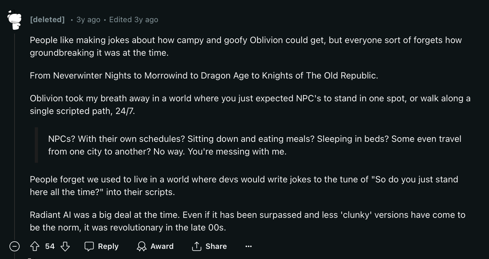Click the reply speech-bubble icon
The width and height of the screenshot is (489, 259).
tap(90, 246)
